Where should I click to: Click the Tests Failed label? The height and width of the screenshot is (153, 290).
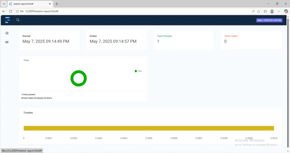pos(231,36)
